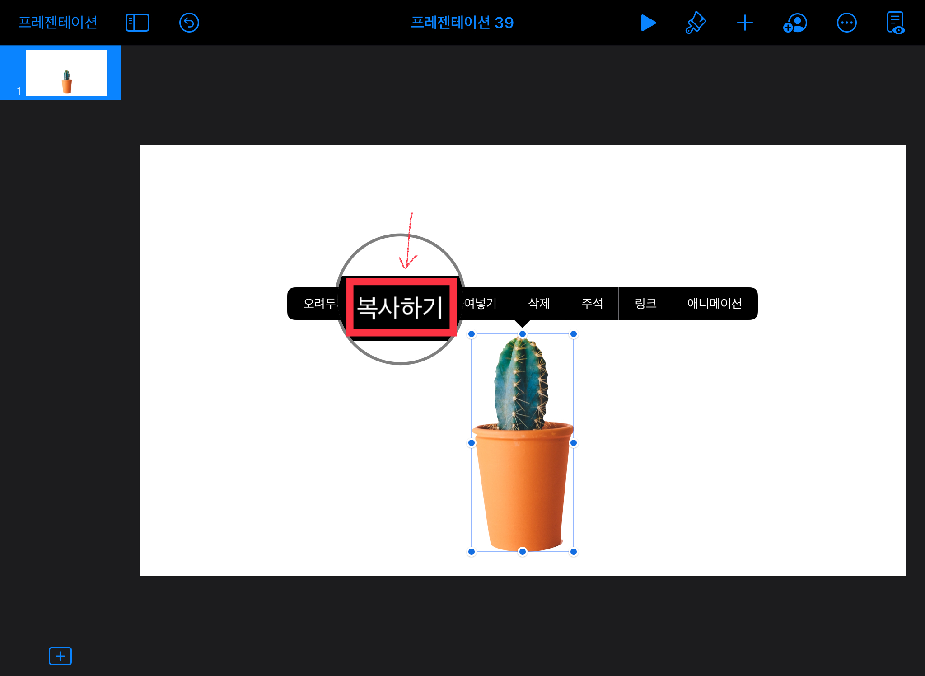The height and width of the screenshot is (676, 925).
Task: Open the Collaborate add-person icon
Action: 795,23
